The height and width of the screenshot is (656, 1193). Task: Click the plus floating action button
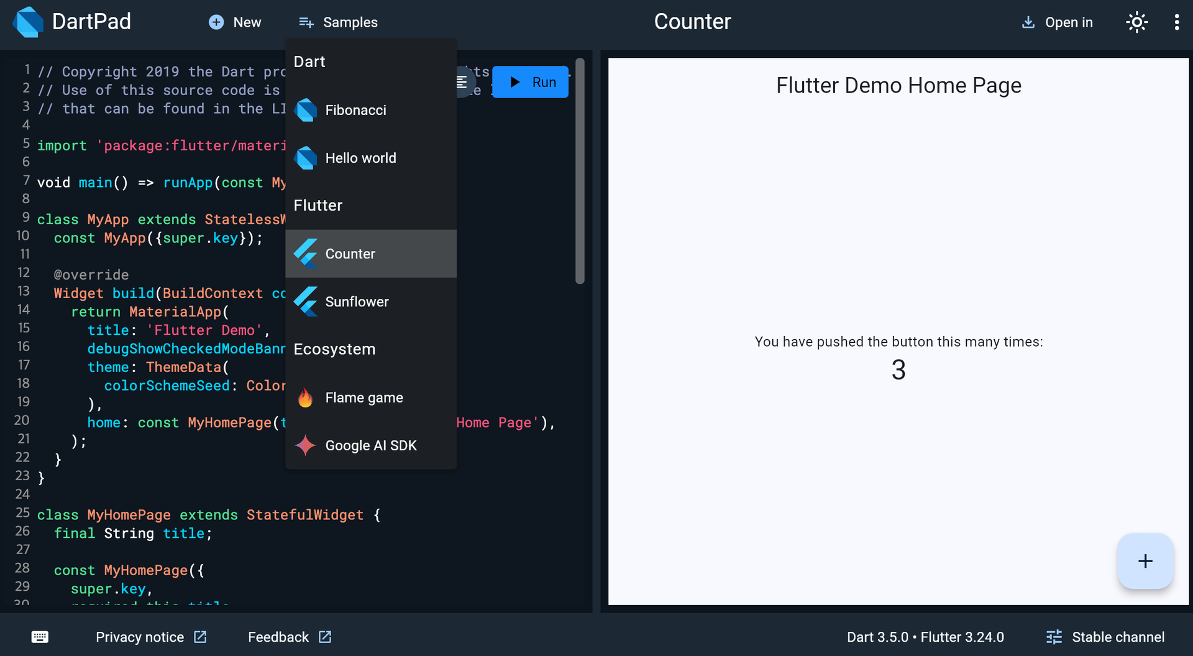tap(1145, 561)
